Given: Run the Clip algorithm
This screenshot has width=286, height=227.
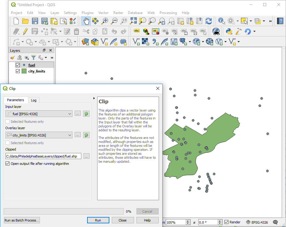Looking at the screenshot, I should (98, 220).
